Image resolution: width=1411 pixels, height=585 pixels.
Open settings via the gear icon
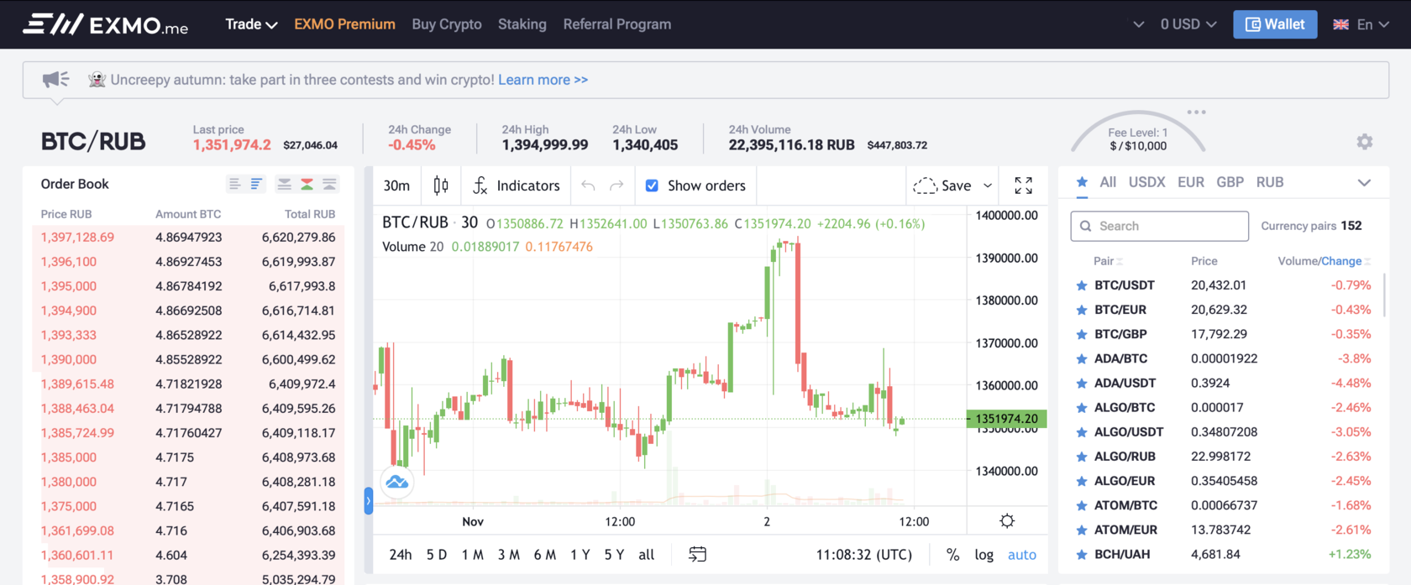[1365, 142]
